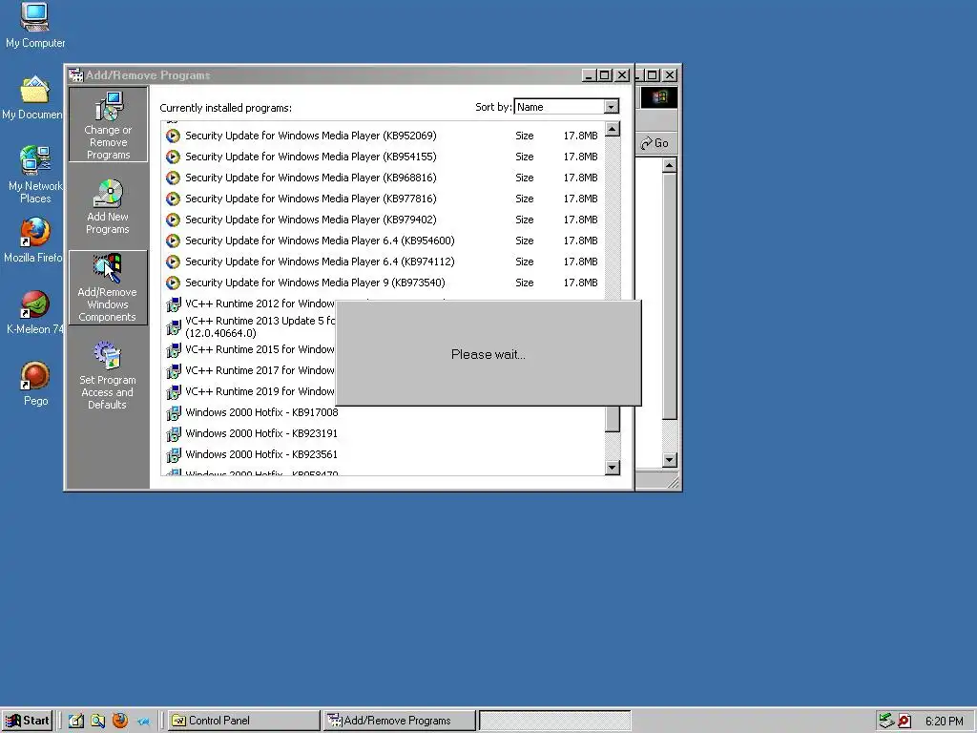Click Hotfix KB917008 icon

[x=174, y=413]
